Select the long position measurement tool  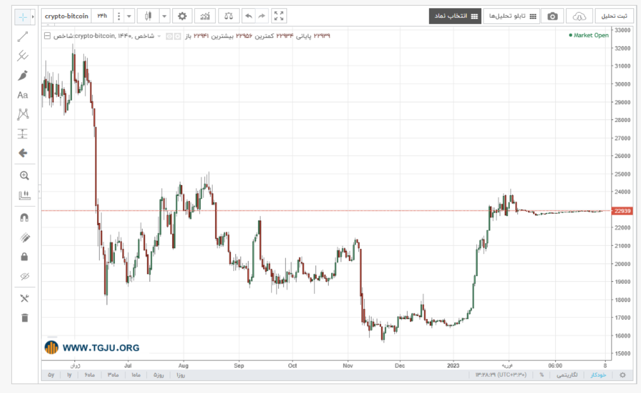tap(23, 134)
